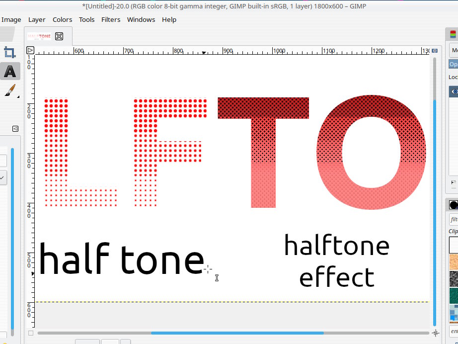Switch to the Channels dock tab icon
This screenshot has width=458, height=344.
click(x=453, y=34)
